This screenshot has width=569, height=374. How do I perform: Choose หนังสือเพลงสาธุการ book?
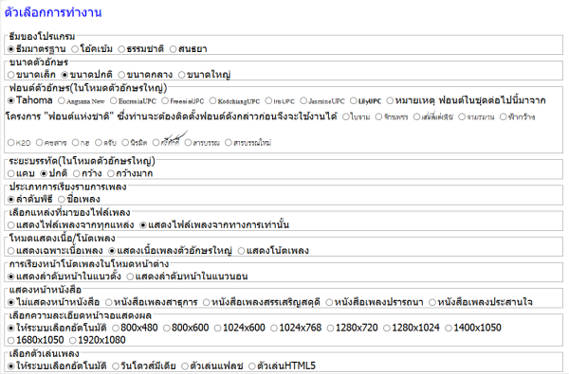point(109,302)
